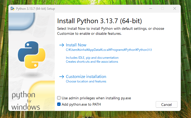Screen dimensions: 191x118
Task: Click the Python313 default install path text
Action: [109, 50]
